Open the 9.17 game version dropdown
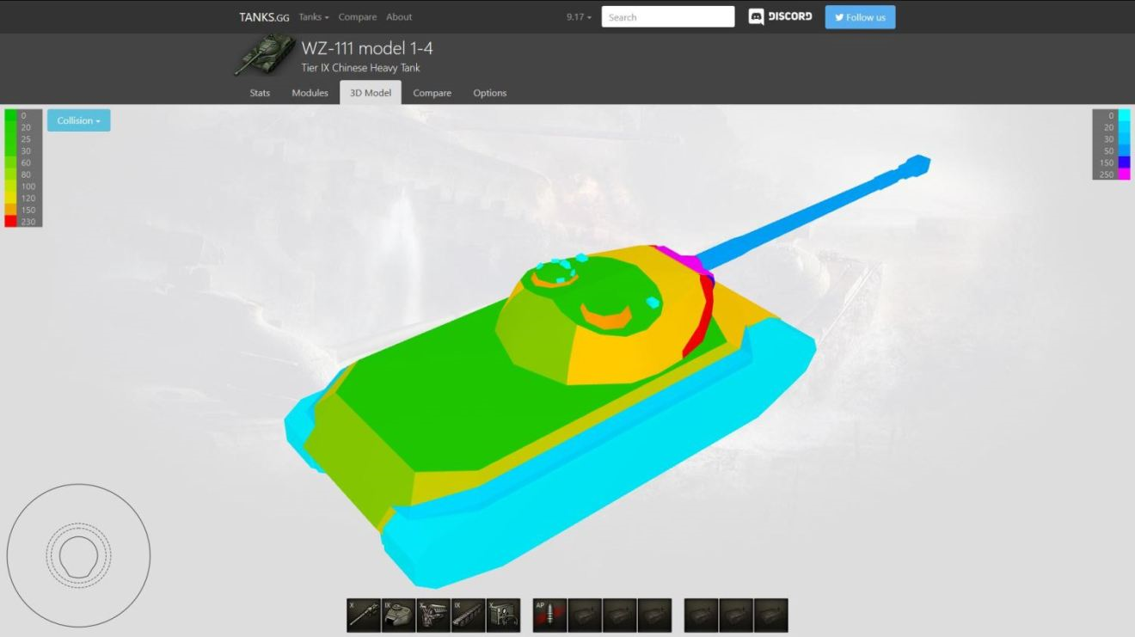The image size is (1135, 637). 579,17
